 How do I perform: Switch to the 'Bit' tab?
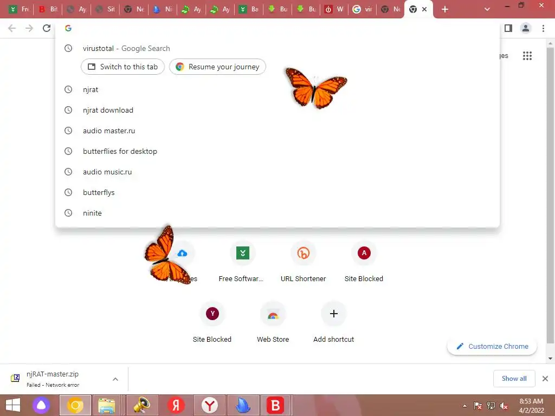(48, 9)
